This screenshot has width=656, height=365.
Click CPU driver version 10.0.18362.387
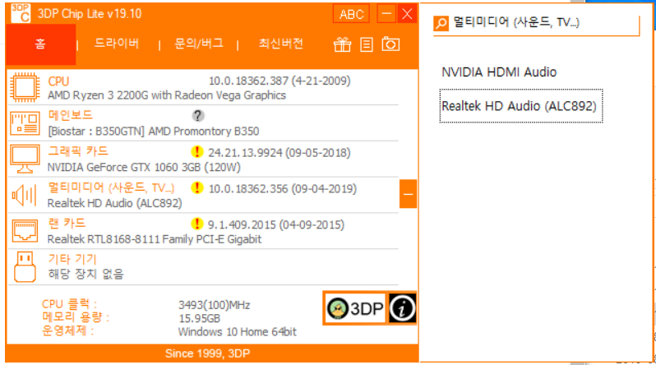click(x=279, y=81)
